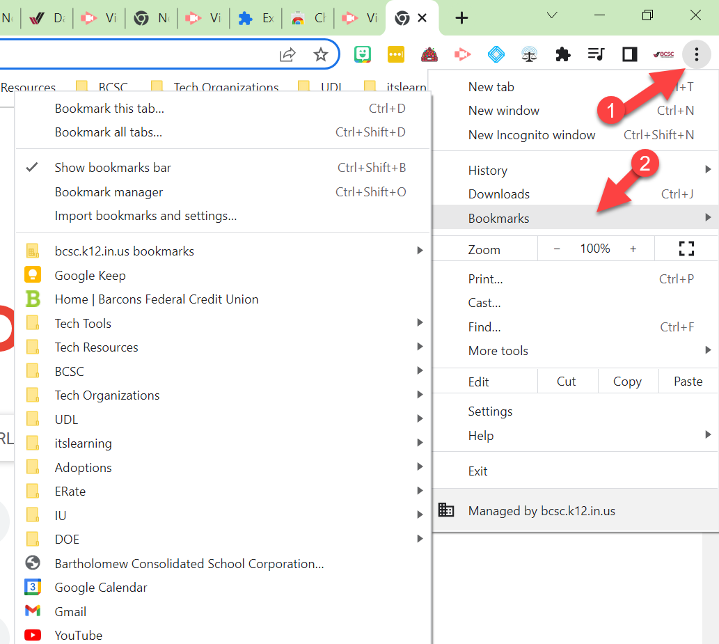This screenshot has height=644, width=719.
Task: Open the Google Keep bookmark
Action: coord(223,276)
